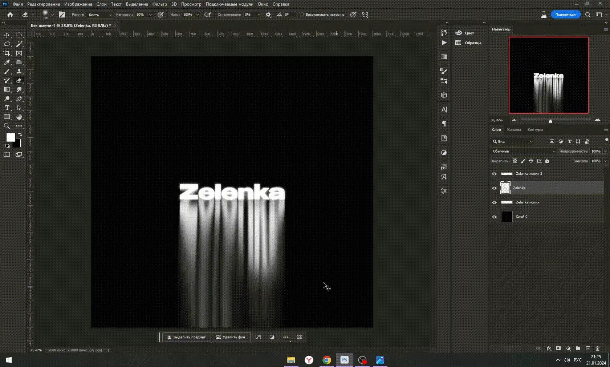
Task: Hide the Слой 0 layer
Action: coord(494,217)
